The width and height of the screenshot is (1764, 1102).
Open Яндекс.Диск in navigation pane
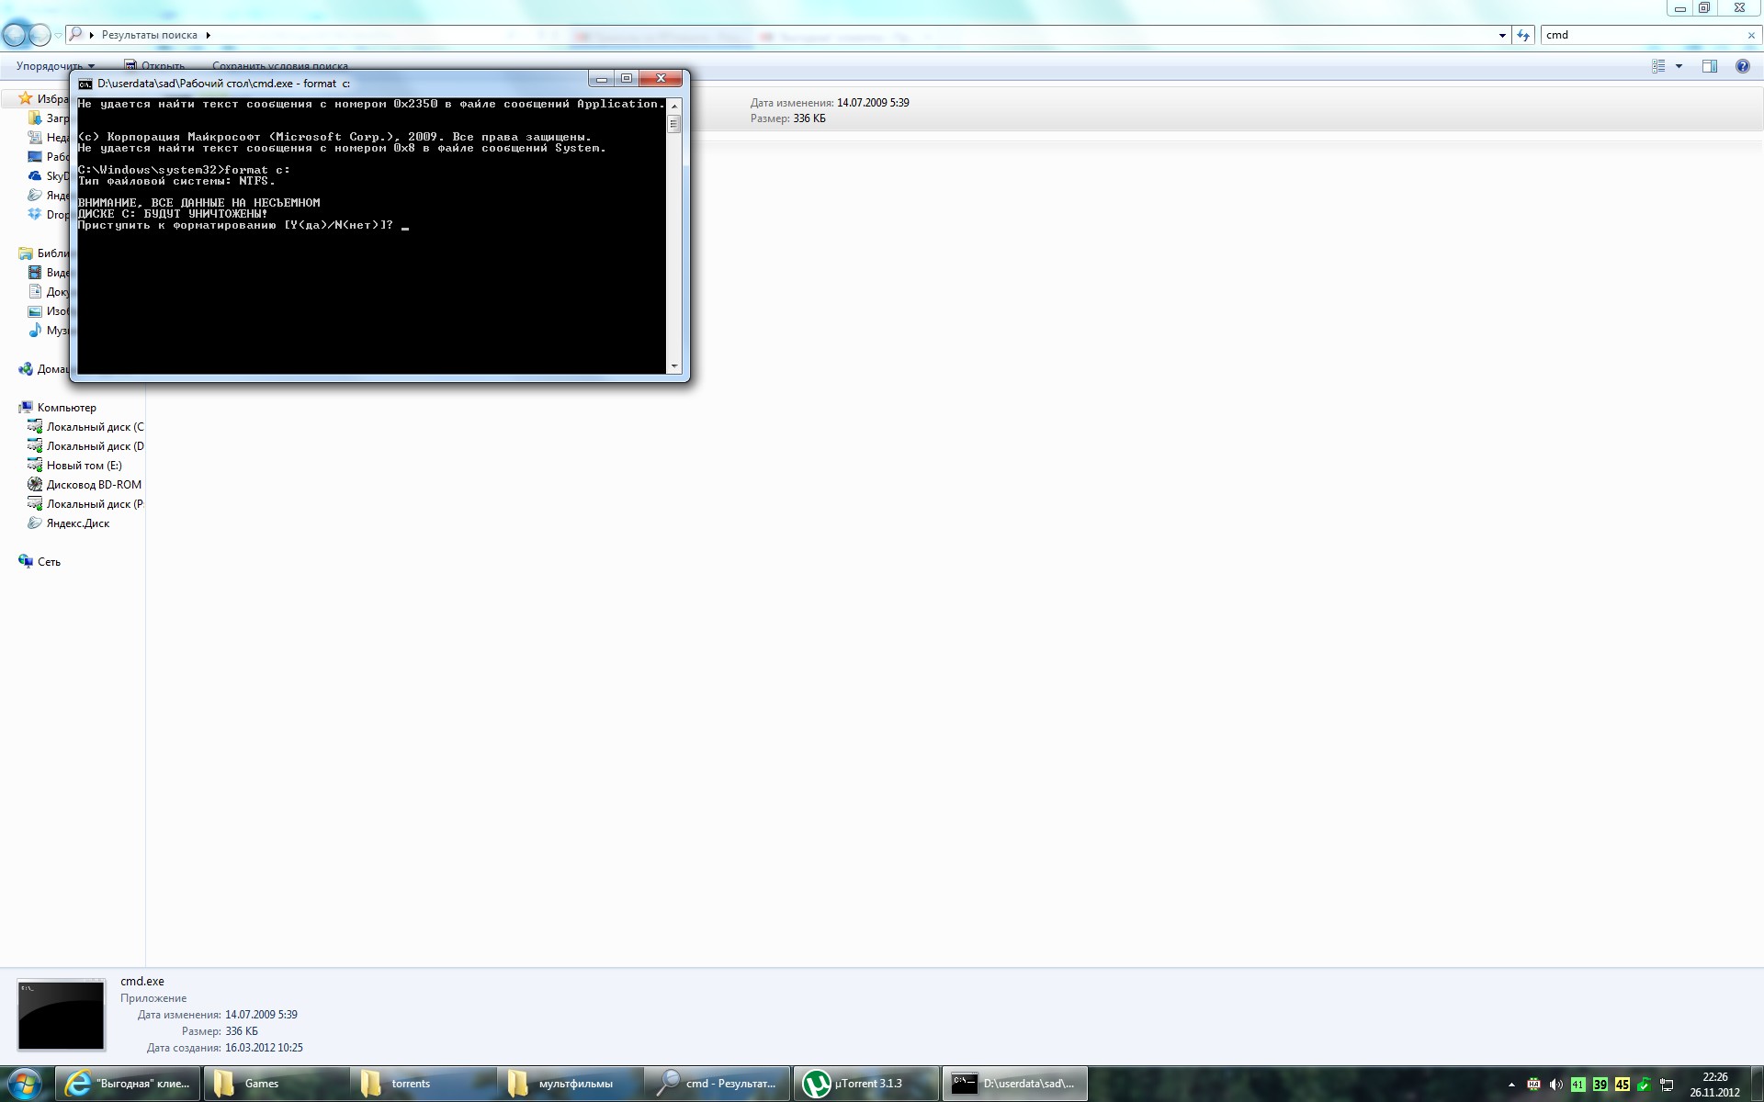[x=77, y=523]
